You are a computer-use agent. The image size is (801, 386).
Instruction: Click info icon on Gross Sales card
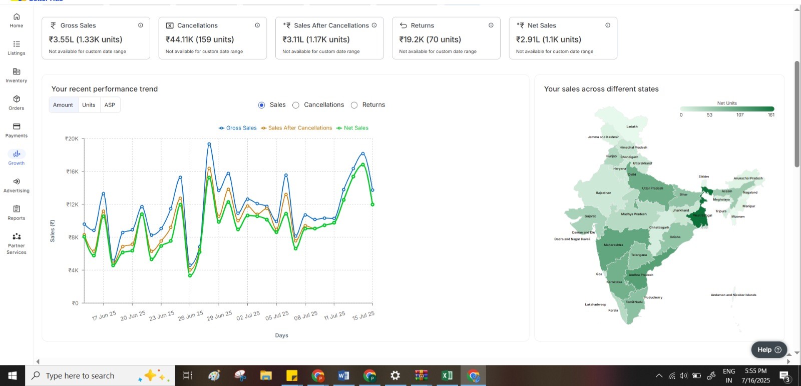click(141, 25)
